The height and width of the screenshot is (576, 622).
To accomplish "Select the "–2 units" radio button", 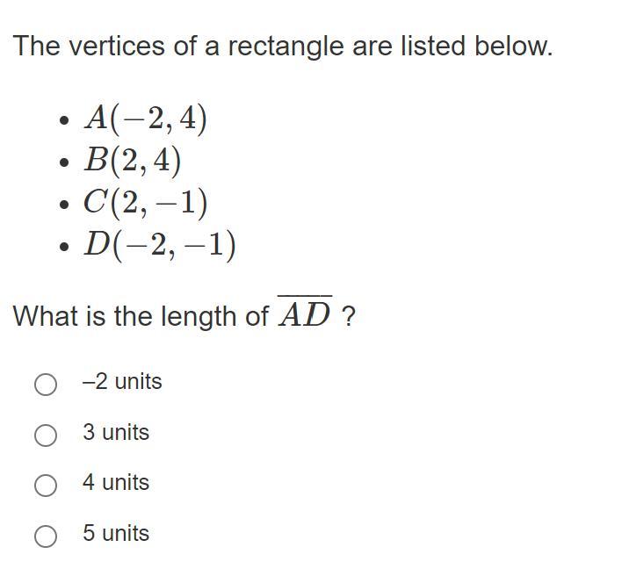I will coord(46,384).
